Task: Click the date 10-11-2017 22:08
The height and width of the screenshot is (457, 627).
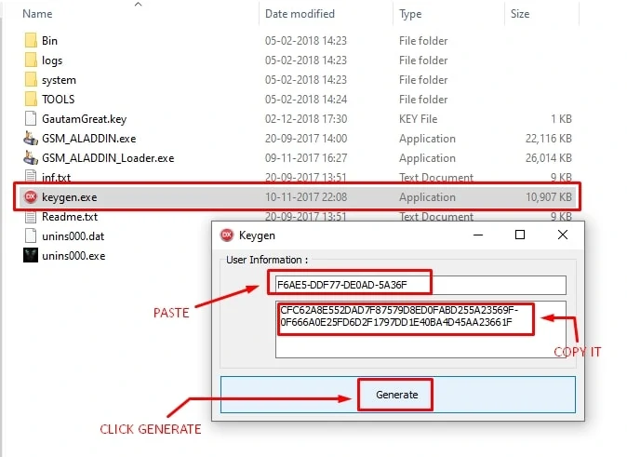Action: [306, 197]
